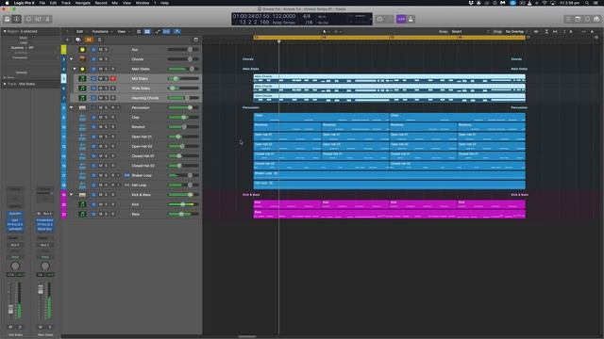Click the Percussion track stack icon
This screenshot has width=604, height=339.
82,107
